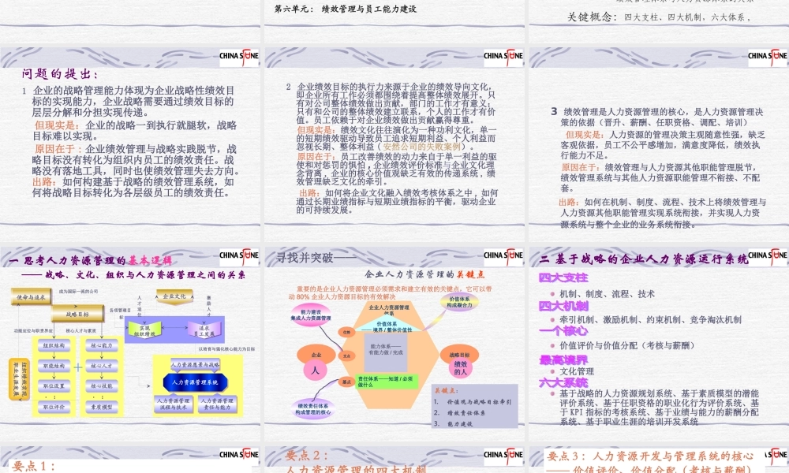The image size is (789, 473).
Task: Click the 人力资源愿景与战略 box
Action: (195, 364)
